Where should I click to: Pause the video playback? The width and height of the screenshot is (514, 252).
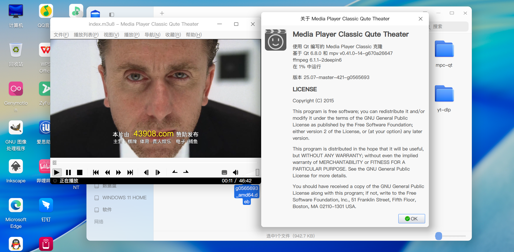[68, 172]
